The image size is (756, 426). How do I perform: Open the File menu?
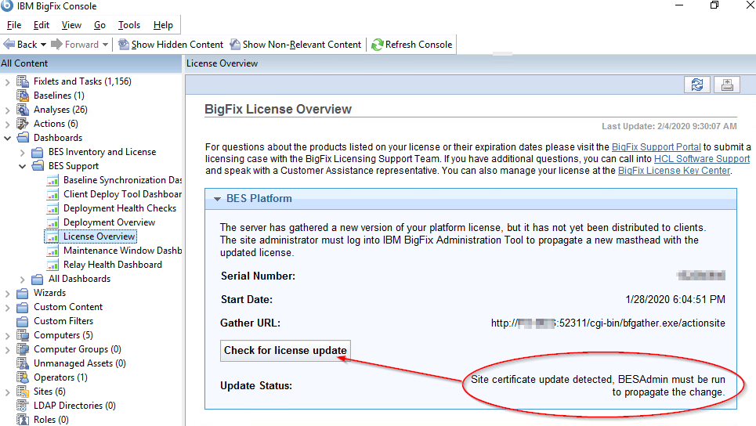[x=14, y=25]
